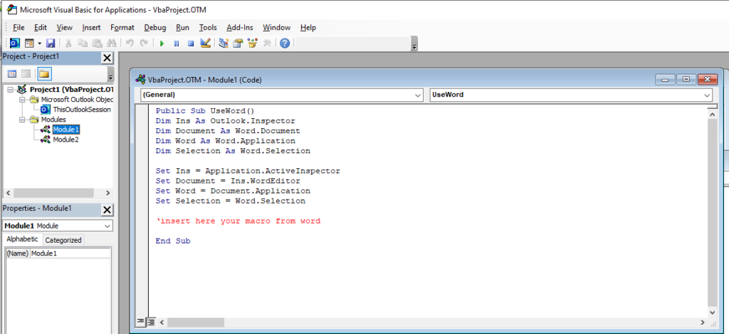This screenshot has height=334, width=729.
Task: Click the VBA application icon in title bar
Action: [x=11, y=9]
